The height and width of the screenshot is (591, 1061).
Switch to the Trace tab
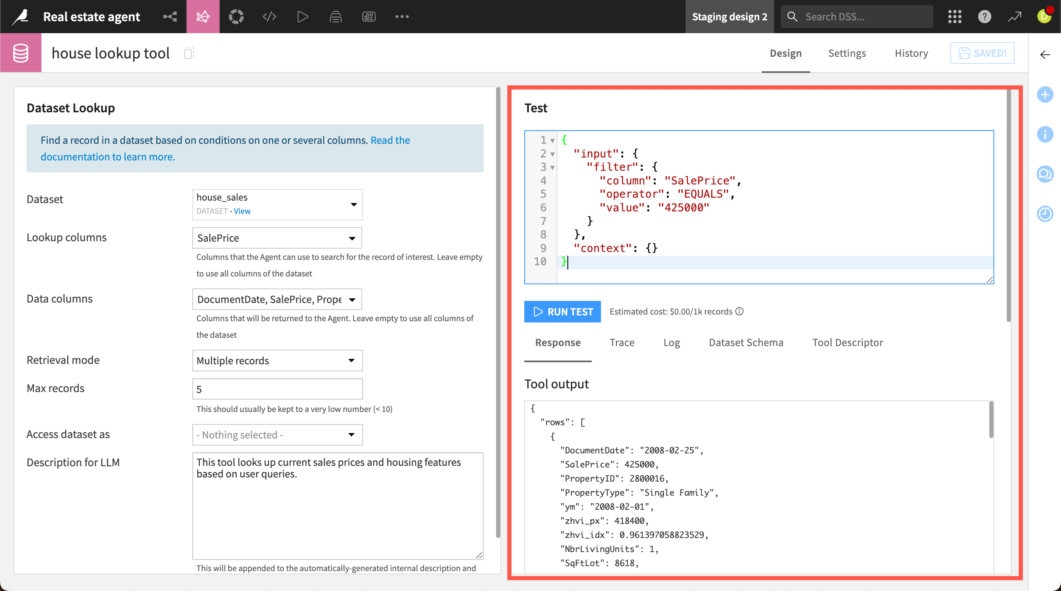(622, 342)
